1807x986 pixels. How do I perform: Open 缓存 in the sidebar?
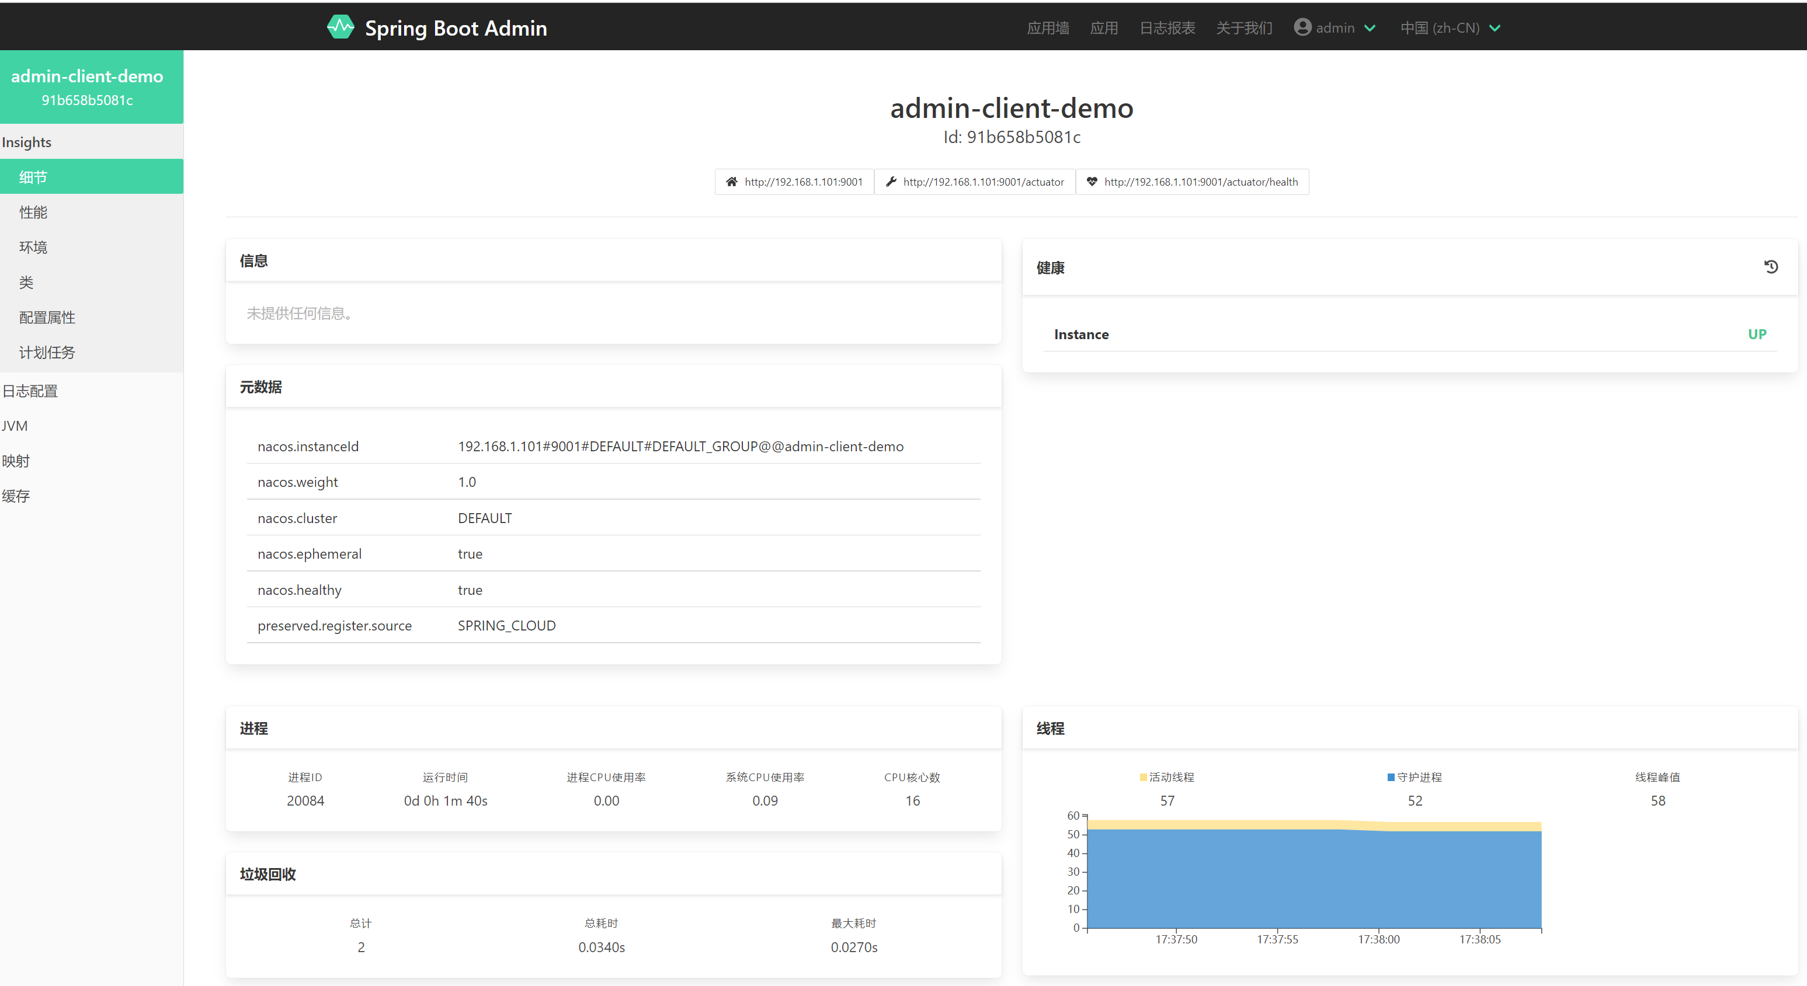[92, 496]
